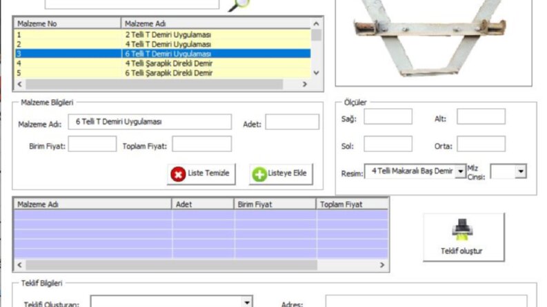Select 4 Telli Makaralı Baş Demir combo text
This screenshot has height=307, width=547.
click(412, 171)
